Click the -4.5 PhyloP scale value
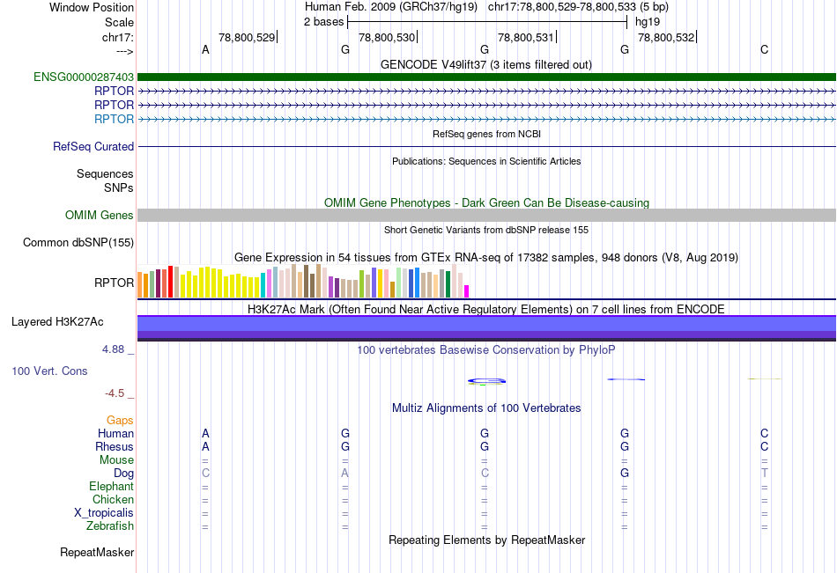 [115, 393]
